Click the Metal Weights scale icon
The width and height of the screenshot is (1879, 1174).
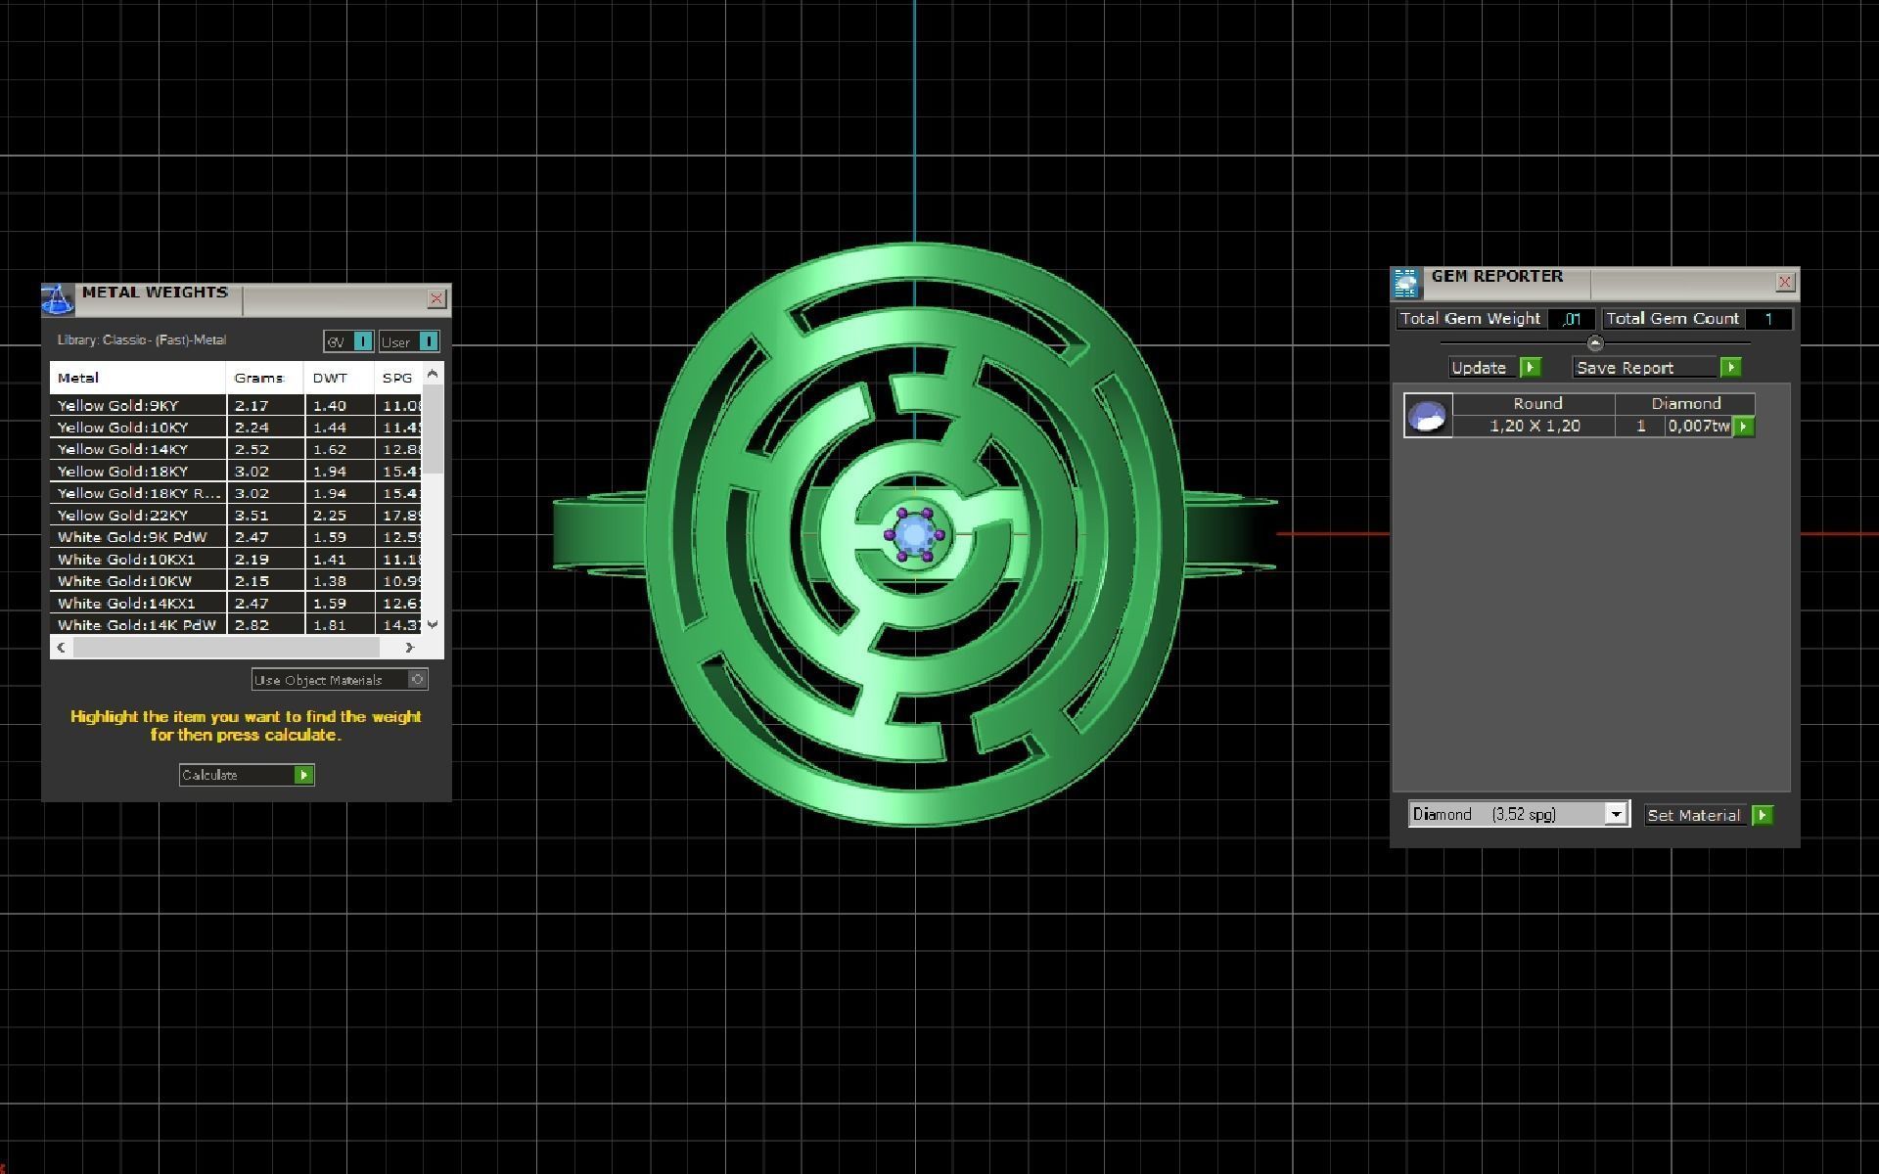pos(57,299)
